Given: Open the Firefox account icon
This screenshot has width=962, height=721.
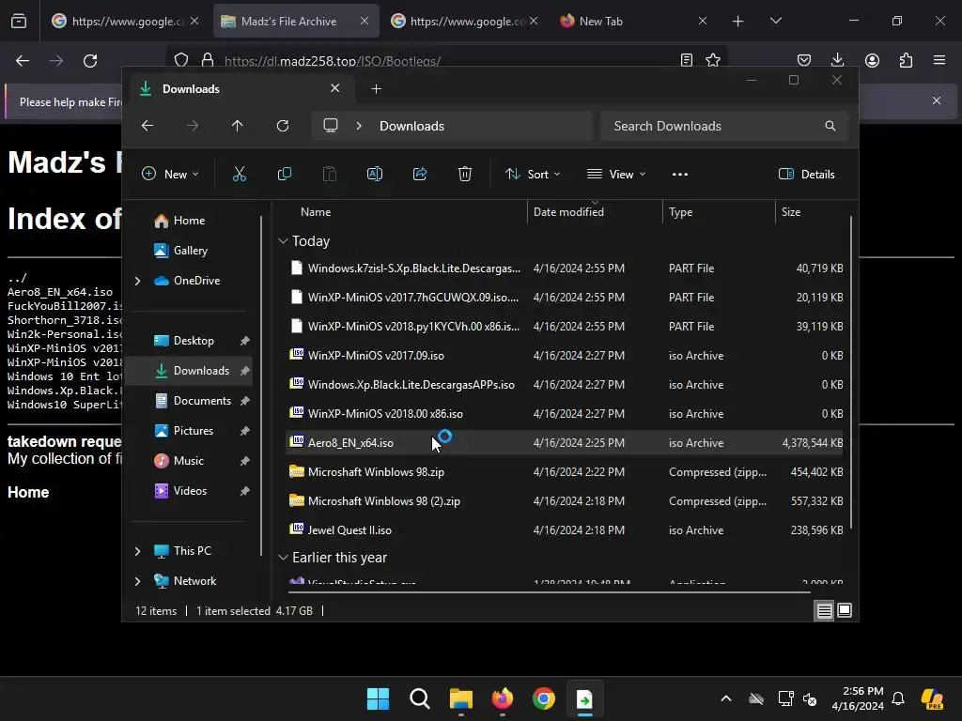Looking at the screenshot, I should (872, 60).
